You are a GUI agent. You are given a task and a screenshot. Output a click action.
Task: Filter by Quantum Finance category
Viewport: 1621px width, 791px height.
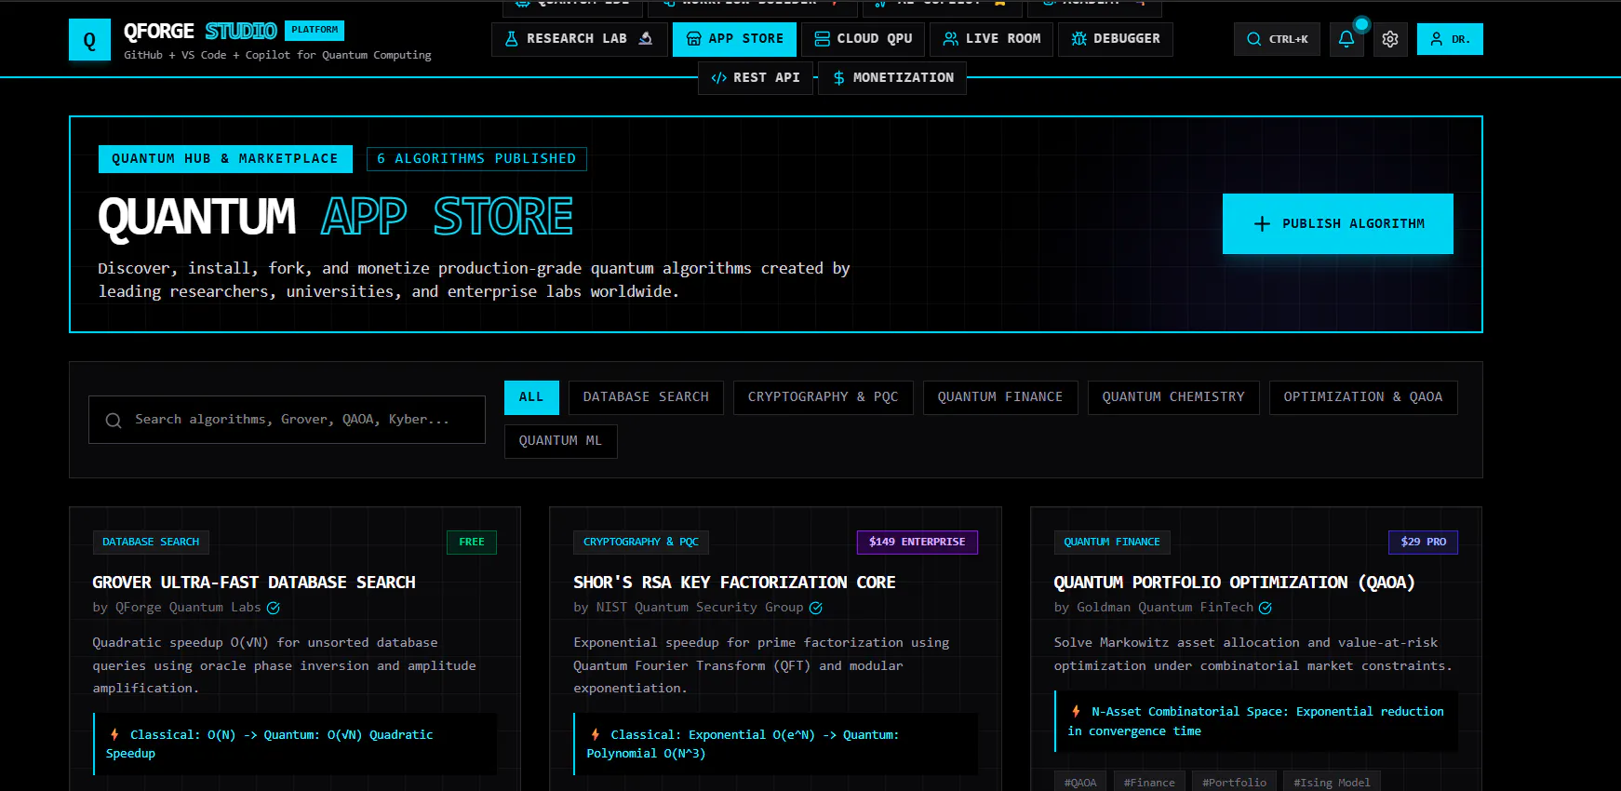click(999, 397)
